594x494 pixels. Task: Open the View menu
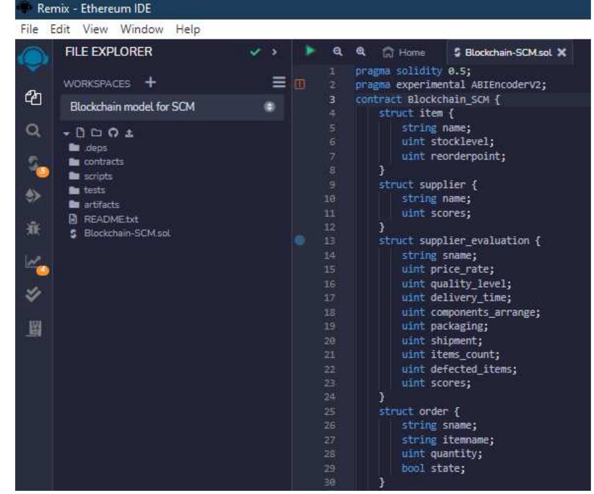tap(95, 29)
